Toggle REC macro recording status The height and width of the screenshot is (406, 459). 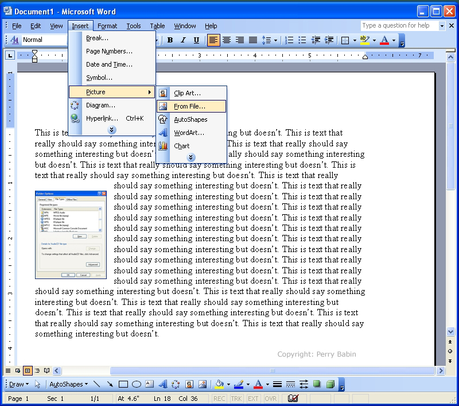(219, 399)
